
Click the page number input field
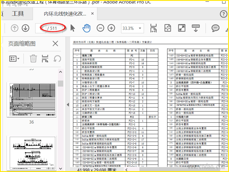click(x=41, y=28)
